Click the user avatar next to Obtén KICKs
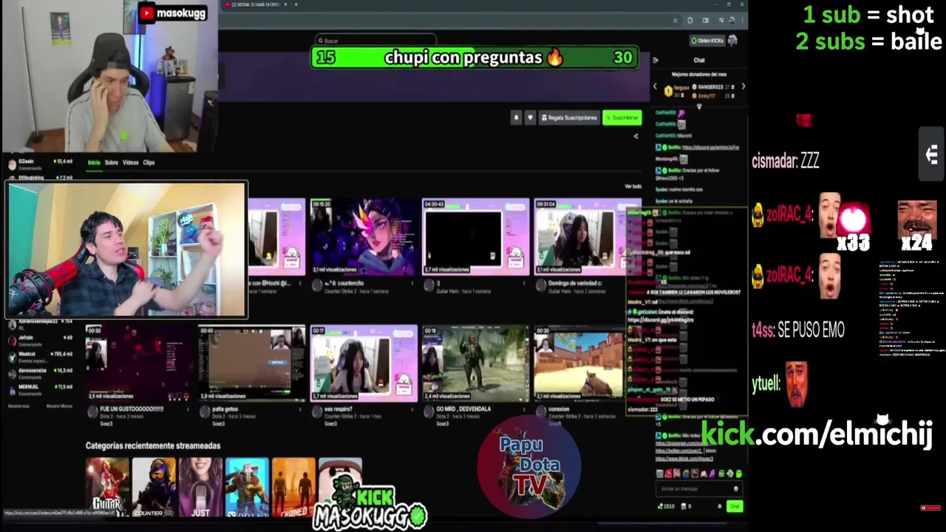 pos(732,40)
